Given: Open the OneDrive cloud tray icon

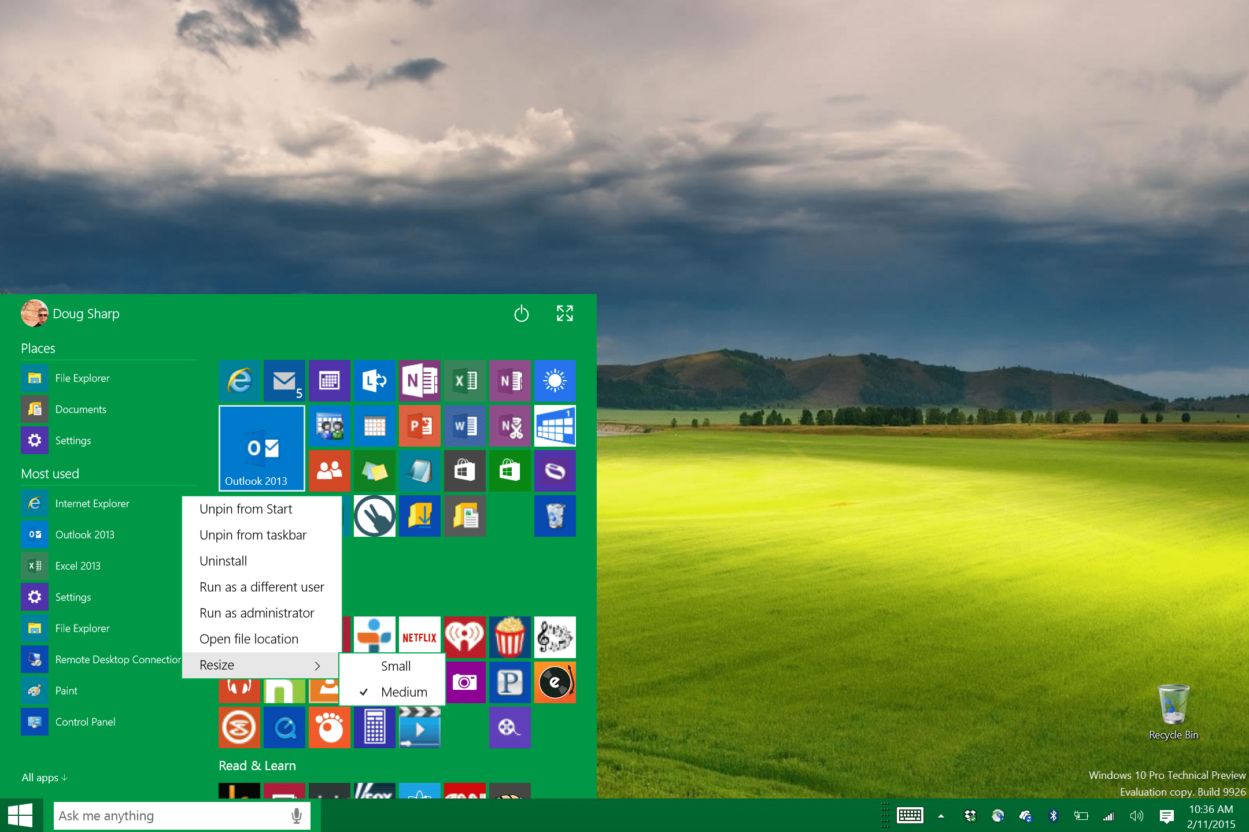Looking at the screenshot, I should 1026,816.
